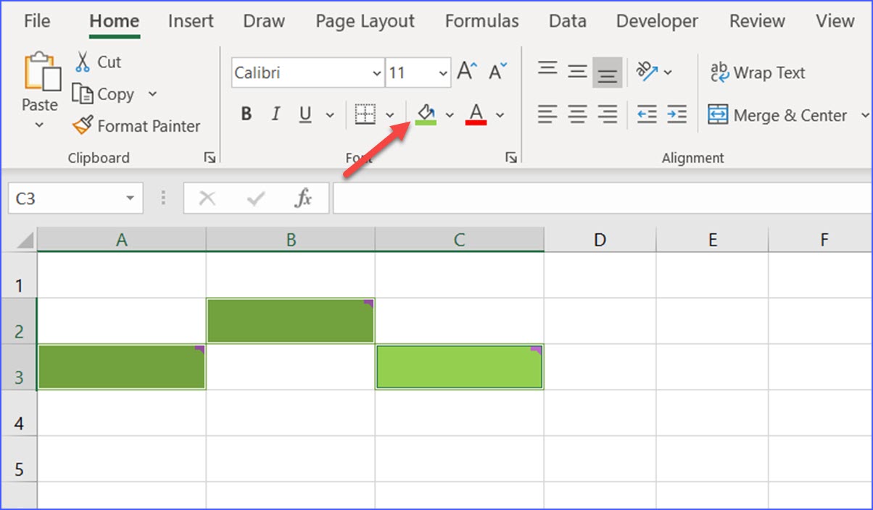Expand the Fill Color dropdown arrow

point(450,114)
